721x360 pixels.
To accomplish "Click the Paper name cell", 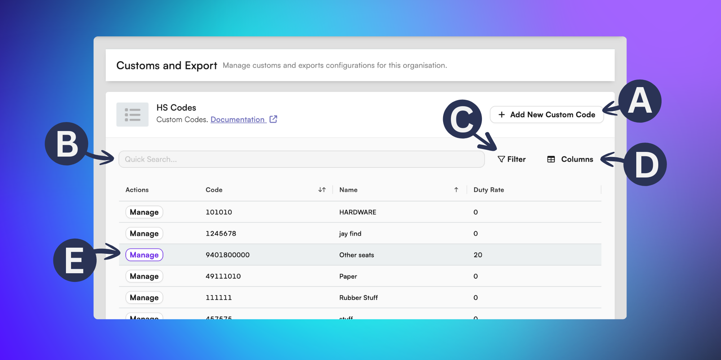I will pyautogui.click(x=348, y=276).
